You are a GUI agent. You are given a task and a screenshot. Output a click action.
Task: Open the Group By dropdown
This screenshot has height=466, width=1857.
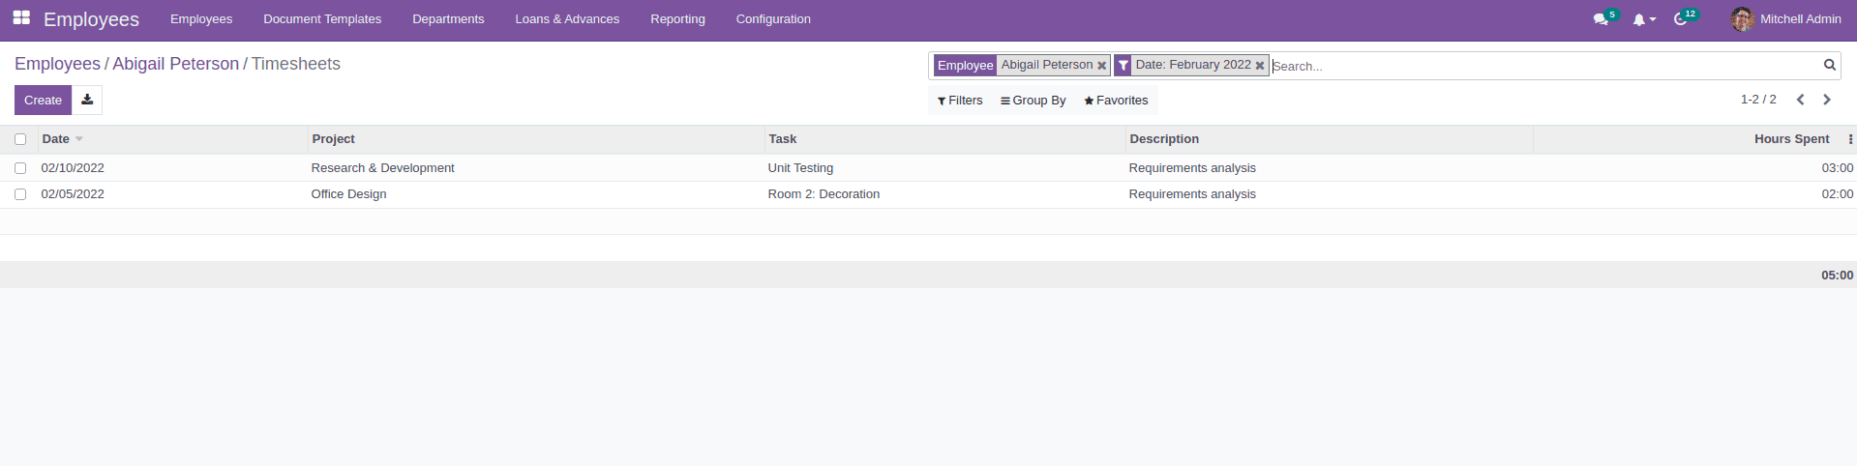coord(1033,101)
